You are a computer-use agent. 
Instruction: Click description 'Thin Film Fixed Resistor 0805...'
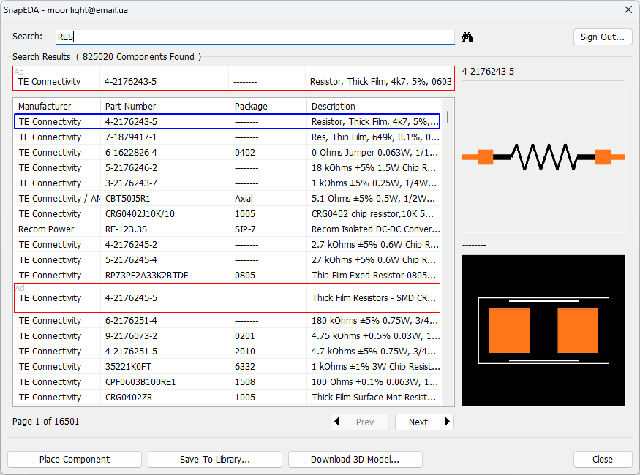pos(374,275)
